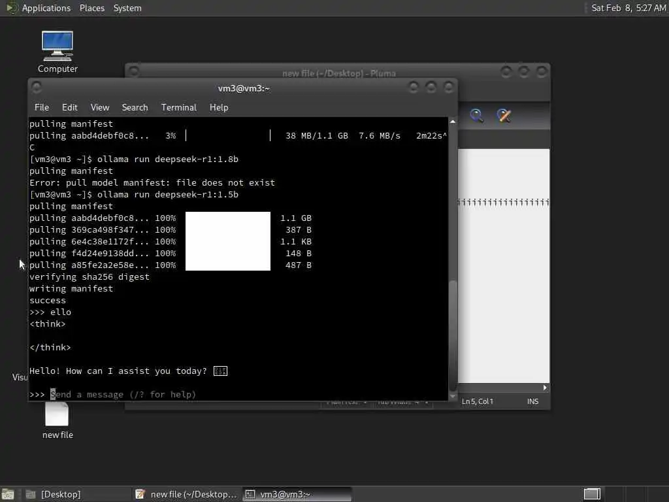Click the terminal title 'vm3@vm3:~'

tap(244, 88)
